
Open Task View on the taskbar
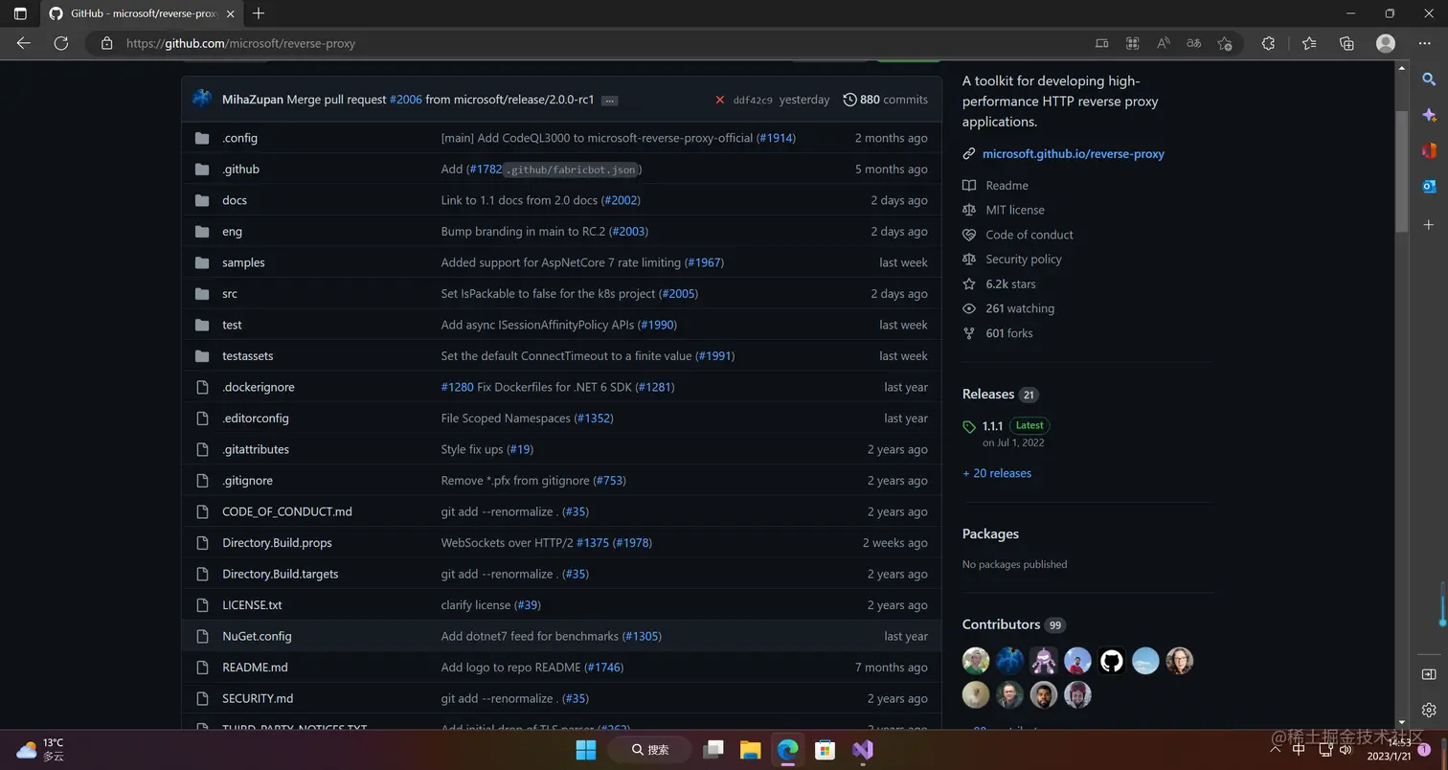click(x=713, y=749)
